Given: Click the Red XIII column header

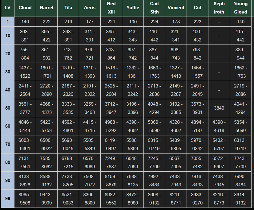Looking at the screenshot, I should pyautogui.click(x=111, y=8).
